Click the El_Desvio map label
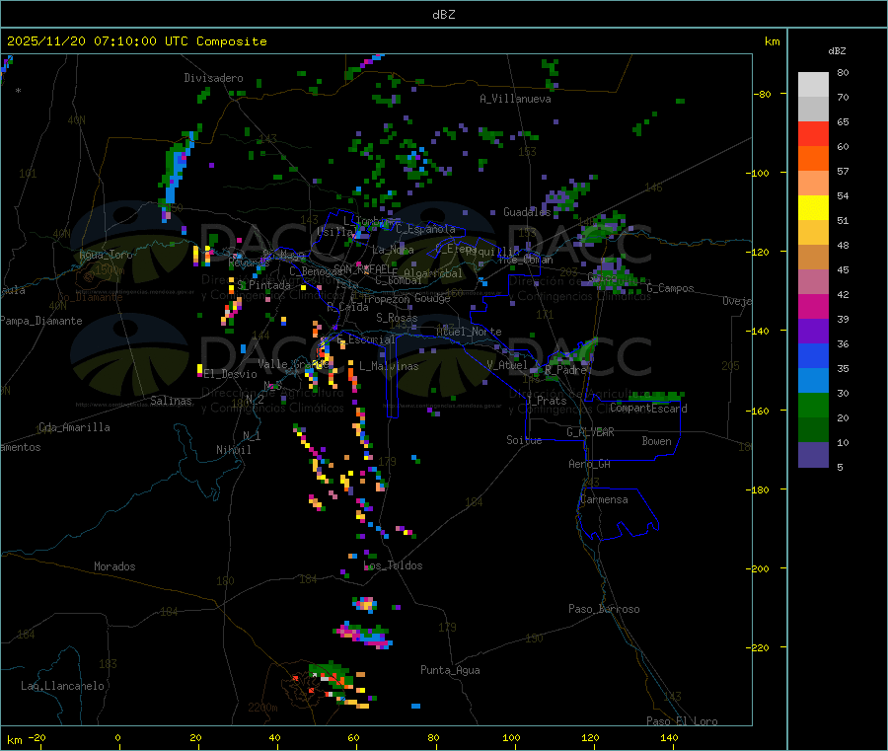Screen dimensions: 888x751 pyautogui.click(x=230, y=374)
